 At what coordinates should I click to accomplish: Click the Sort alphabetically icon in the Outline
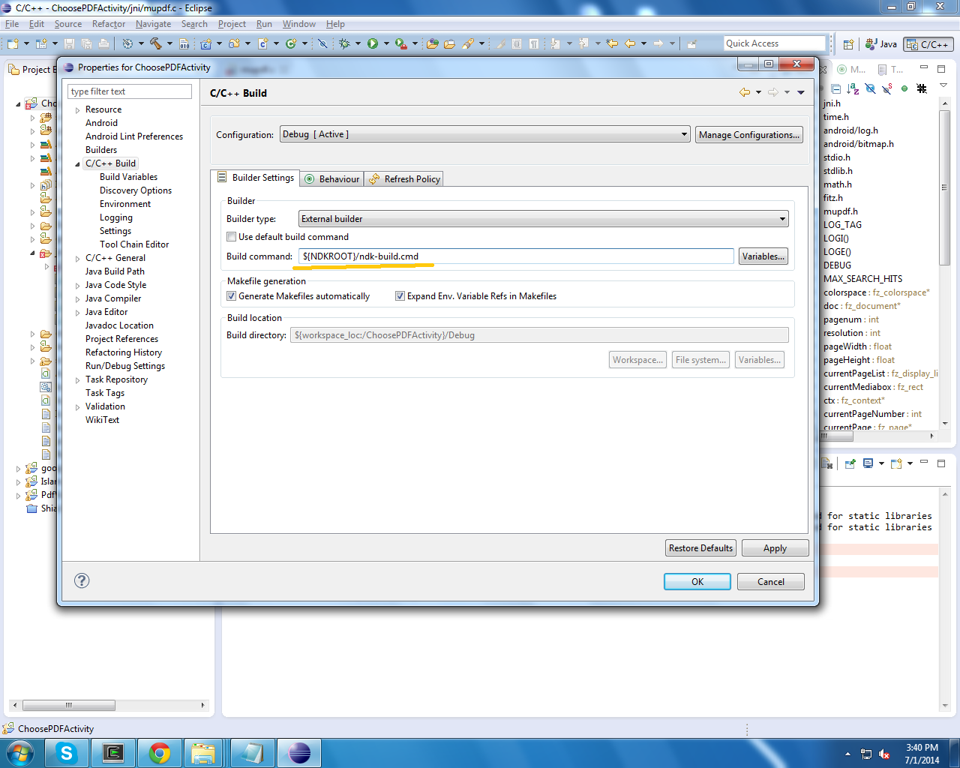coord(853,88)
